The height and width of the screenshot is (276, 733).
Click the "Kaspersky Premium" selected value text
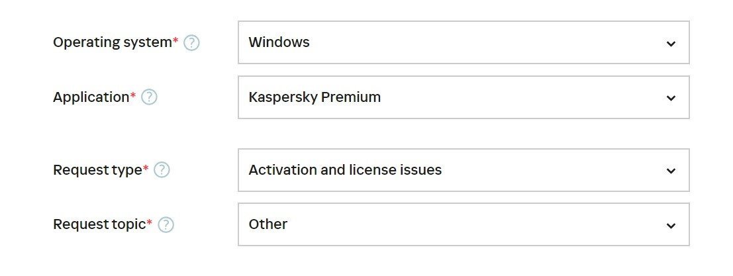[x=315, y=97]
